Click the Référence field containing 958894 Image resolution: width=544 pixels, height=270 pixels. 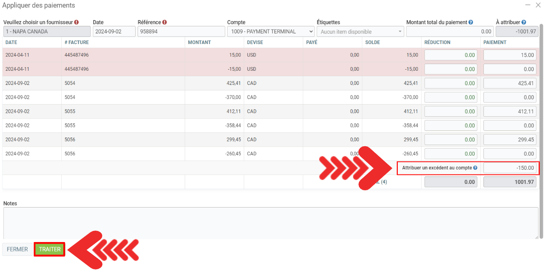[181, 31]
